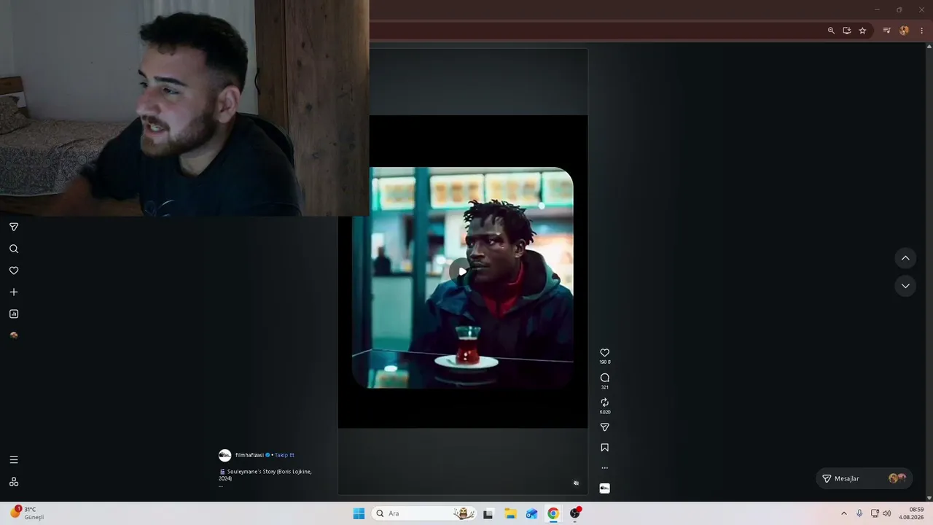Open the Meta apps icon at sidebar bottom
Viewport: 933px width, 525px height.
point(14,482)
